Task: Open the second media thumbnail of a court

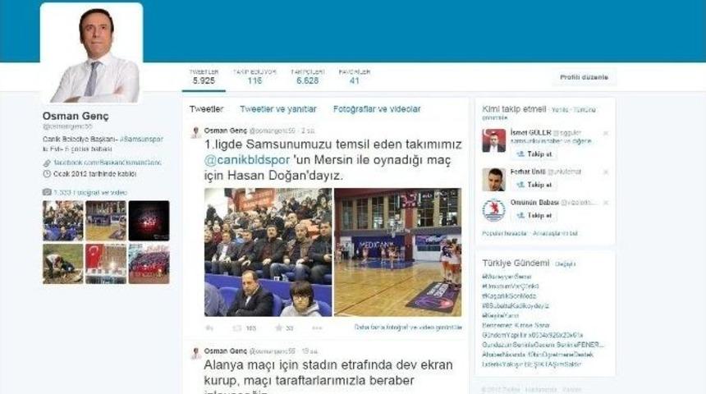Action: tap(106, 221)
